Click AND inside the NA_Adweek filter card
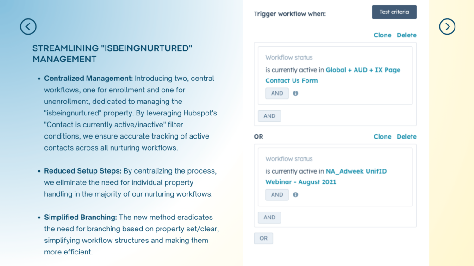The image size is (474, 266). 277,195
